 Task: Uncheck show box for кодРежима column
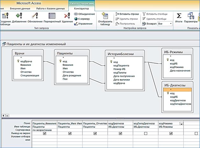point(171,133)
